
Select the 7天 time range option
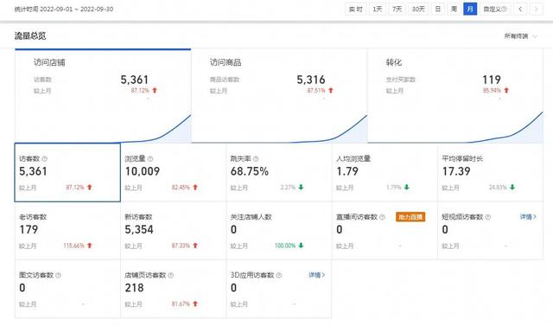[397, 10]
